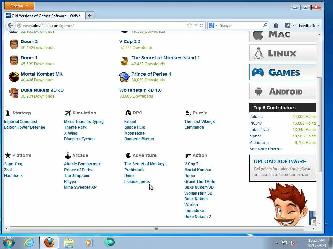Screen dimensions: 333x249
Task: Click the search magnifier icon
Action: [265, 25]
